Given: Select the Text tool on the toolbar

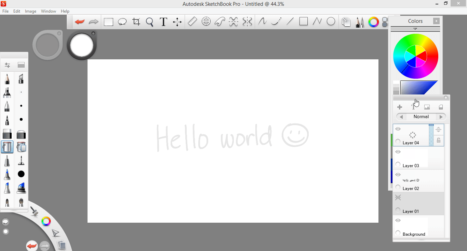Looking at the screenshot, I should (163, 21).
